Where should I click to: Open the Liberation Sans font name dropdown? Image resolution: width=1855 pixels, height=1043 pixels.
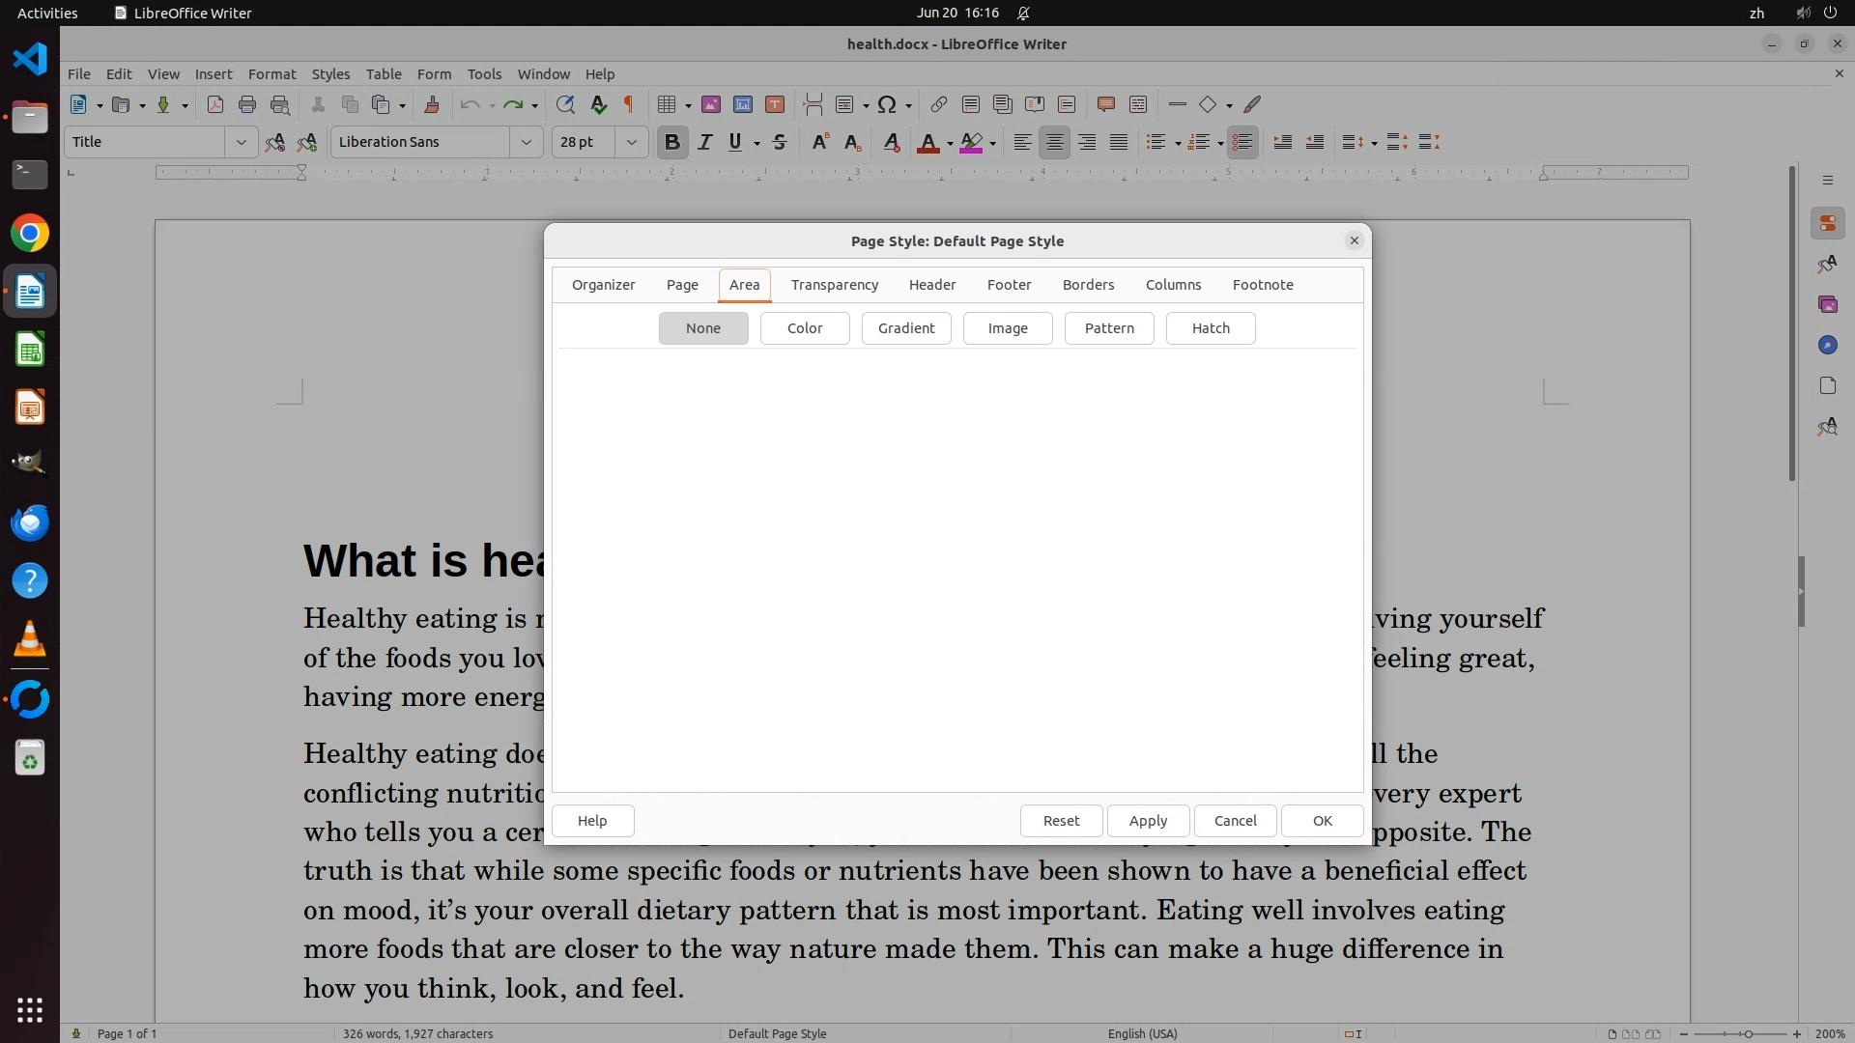[x=527, y=143]
